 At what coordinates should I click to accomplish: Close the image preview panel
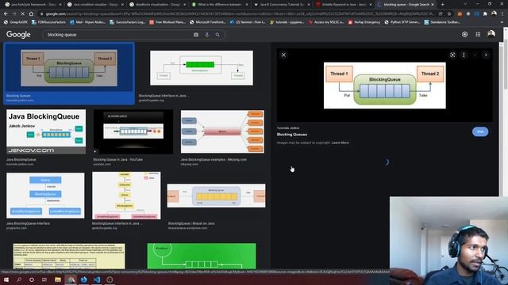click(283, 55)
